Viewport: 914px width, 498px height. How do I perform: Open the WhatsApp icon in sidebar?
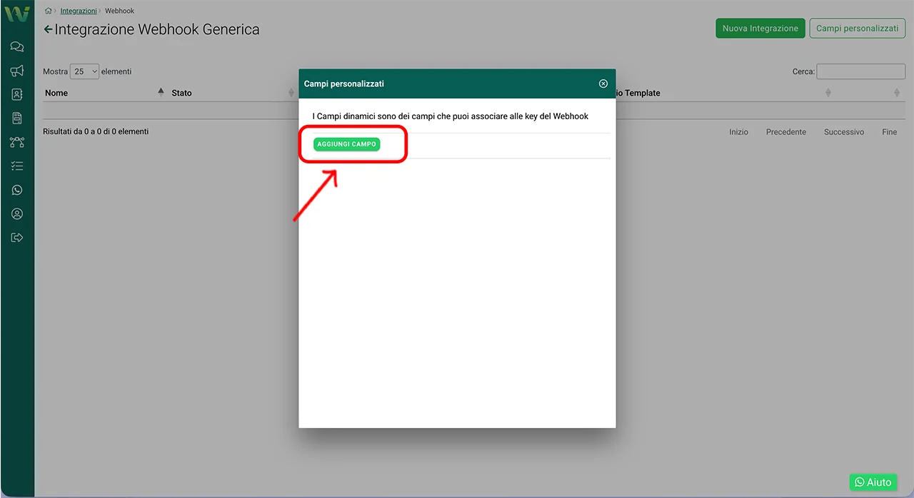click(17, 190)
